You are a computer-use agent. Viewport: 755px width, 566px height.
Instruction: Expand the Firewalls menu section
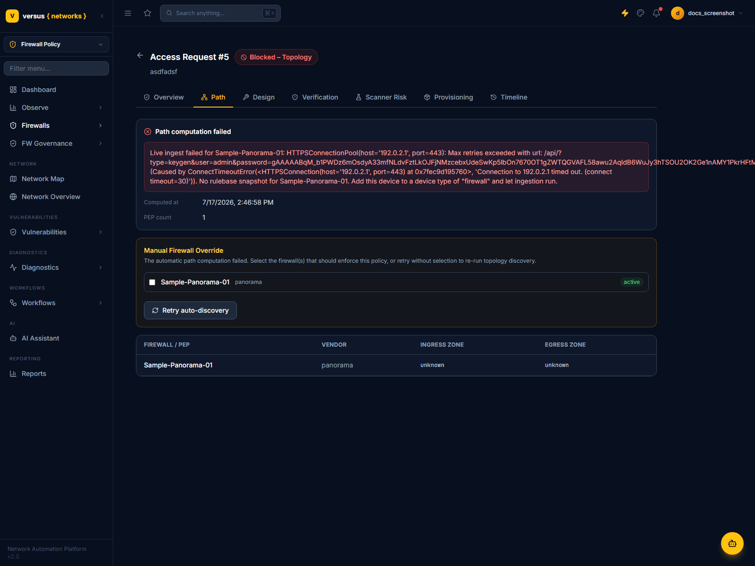click(x=57, y=125)
